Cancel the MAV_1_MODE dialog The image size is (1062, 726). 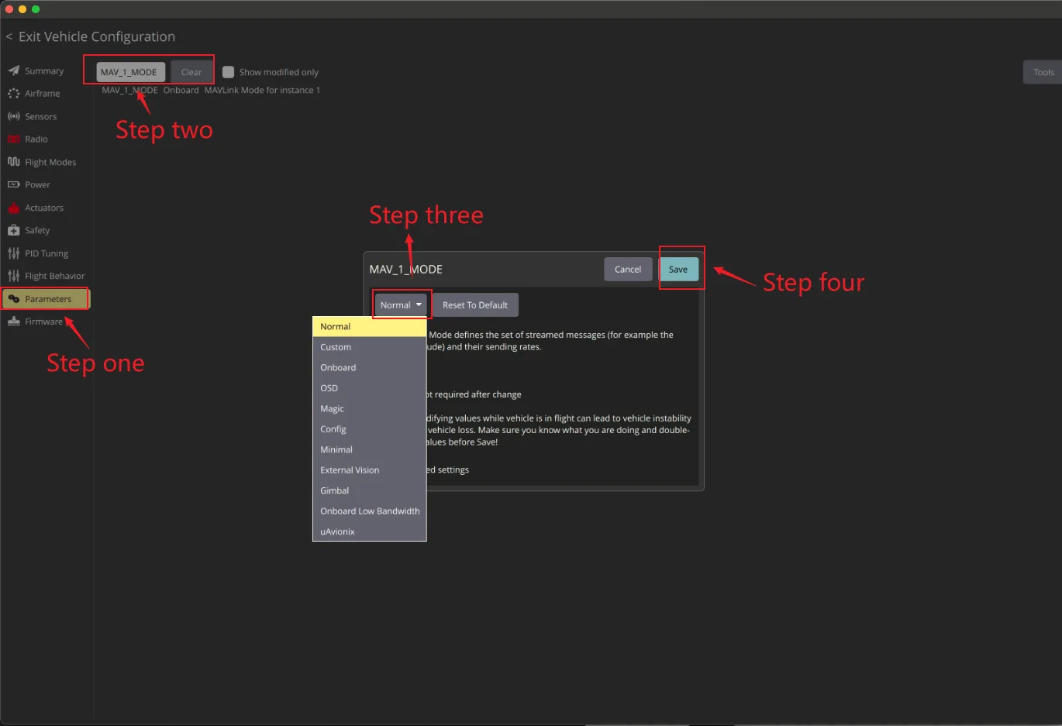tap(628, 270)
